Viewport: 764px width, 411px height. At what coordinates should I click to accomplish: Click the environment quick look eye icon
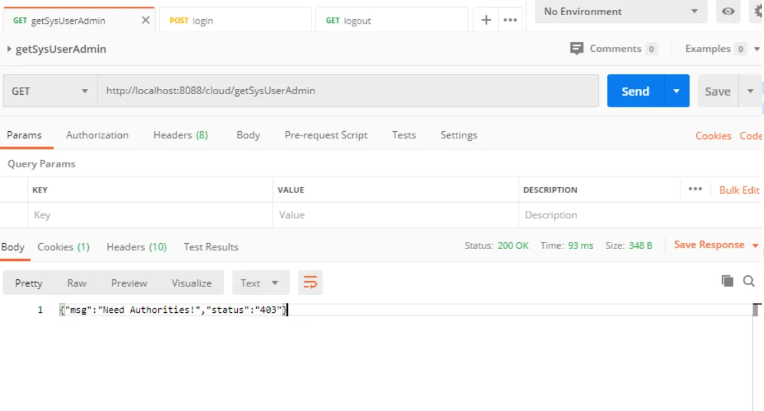click(x=728, y=11)
